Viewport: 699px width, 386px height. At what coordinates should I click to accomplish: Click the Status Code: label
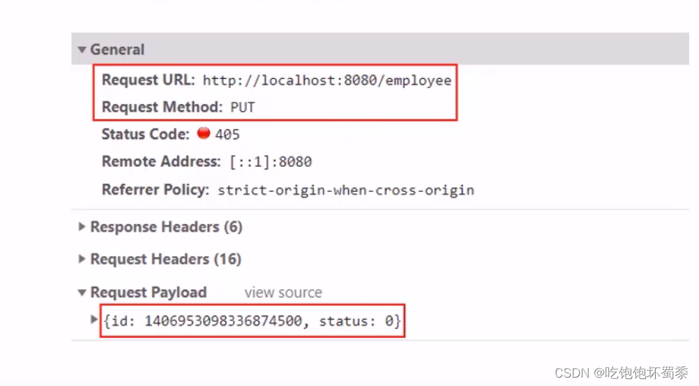coord(145,134)
